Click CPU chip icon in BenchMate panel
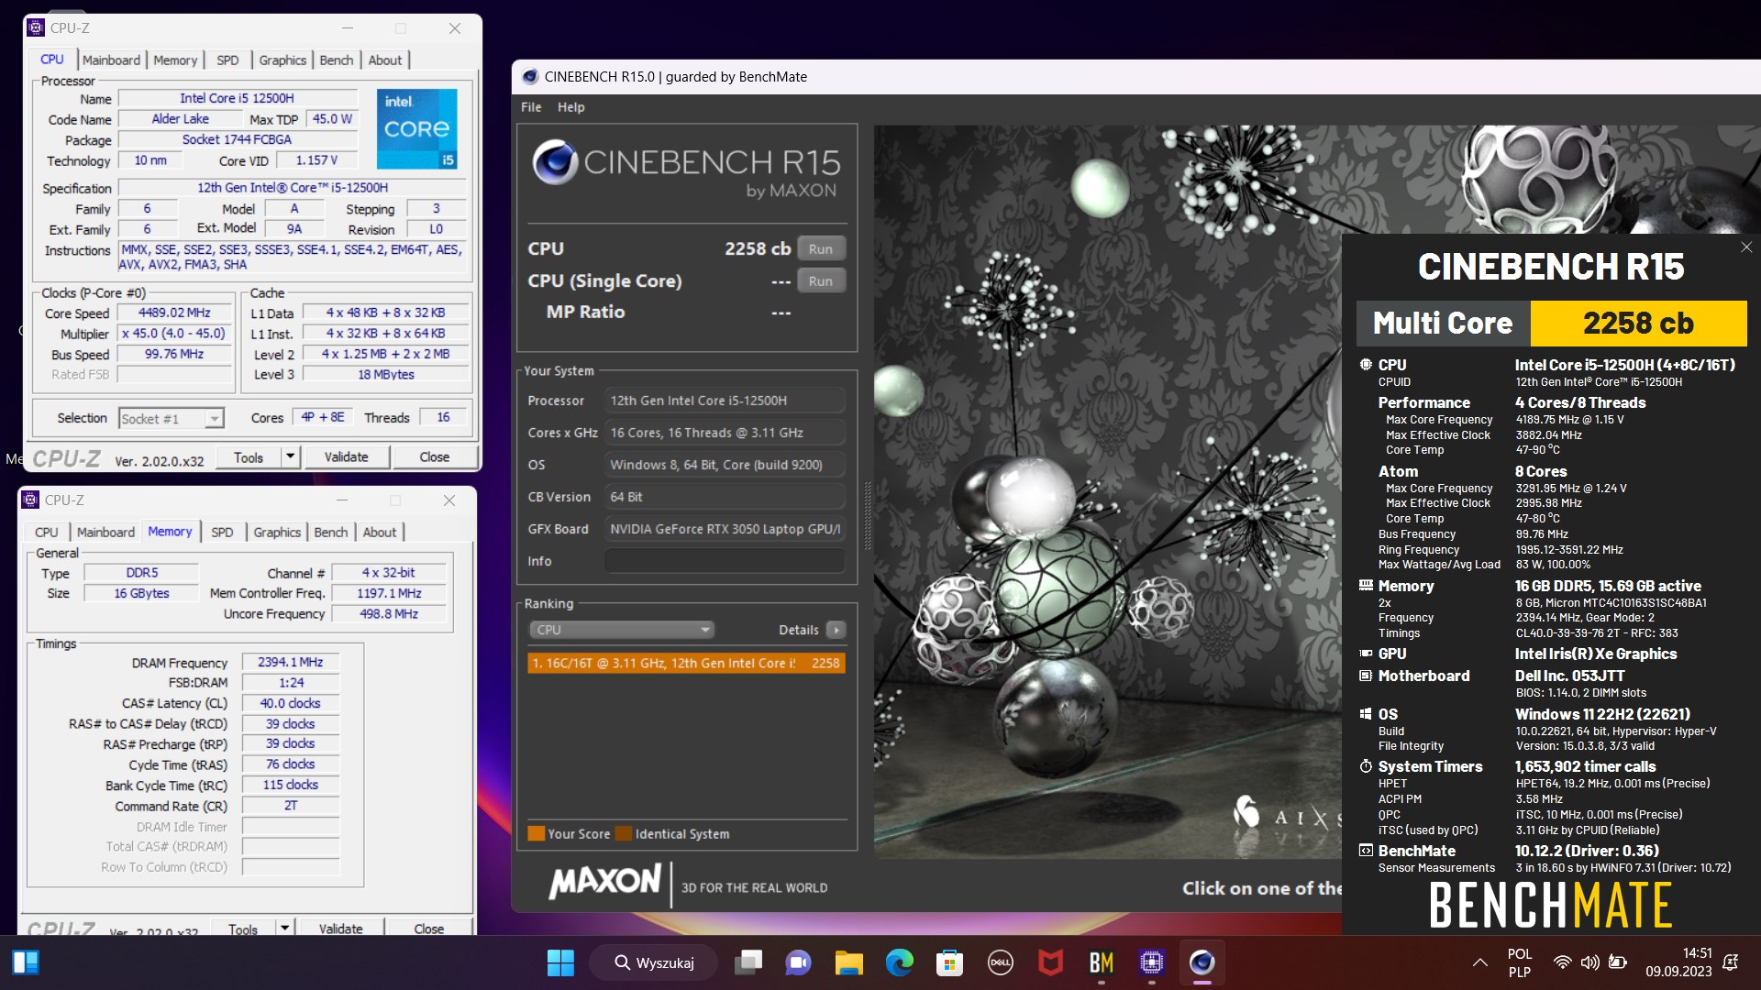This screenshot has width=1761, height=990. click(x=1366, y=365)
